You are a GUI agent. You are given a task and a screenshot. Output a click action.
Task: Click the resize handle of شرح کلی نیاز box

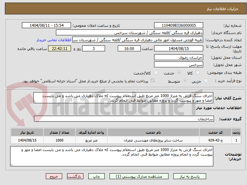(x=35, y=102)
